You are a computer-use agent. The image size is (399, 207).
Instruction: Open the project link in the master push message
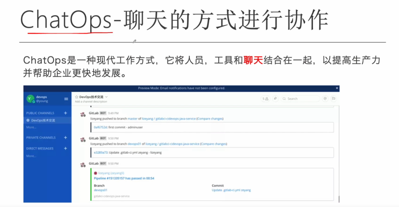click(x=169, y=119)
